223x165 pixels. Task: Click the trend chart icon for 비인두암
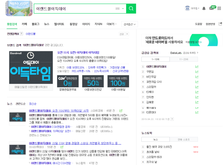pos(197,77)
